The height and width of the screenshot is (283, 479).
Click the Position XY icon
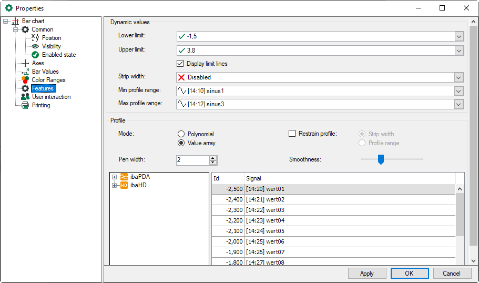tap(35, 38)
